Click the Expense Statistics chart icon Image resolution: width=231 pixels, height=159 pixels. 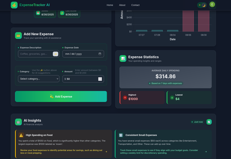[x=123, y=59]
